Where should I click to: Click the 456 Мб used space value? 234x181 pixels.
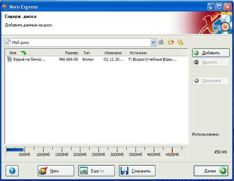coord(220,152)
